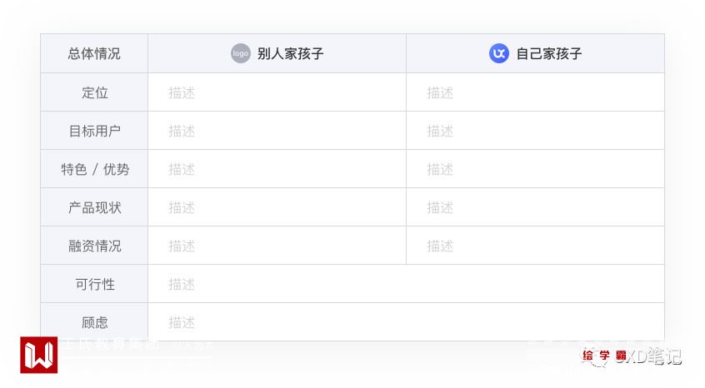Select the 可行性 row label
Image resolution: width=705 pixels, height=388 pixels.
[94, 284]
